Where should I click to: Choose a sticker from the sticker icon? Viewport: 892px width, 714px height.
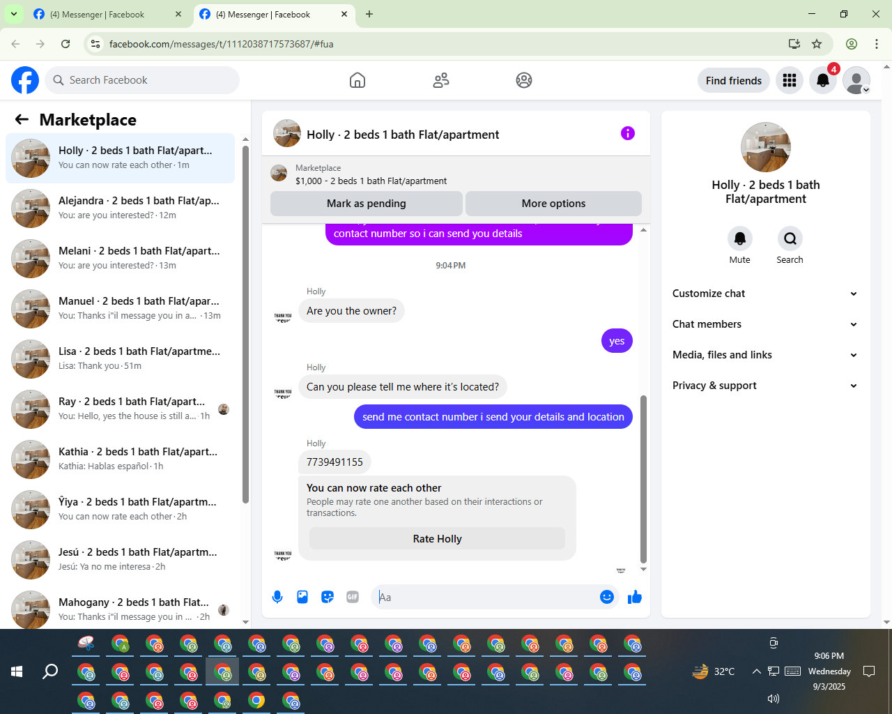(x=328, y=597)
